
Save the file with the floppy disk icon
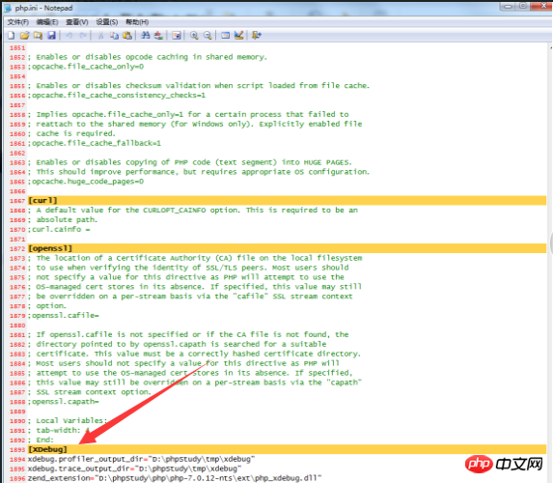pyautogui.click(x=51, y=36)
